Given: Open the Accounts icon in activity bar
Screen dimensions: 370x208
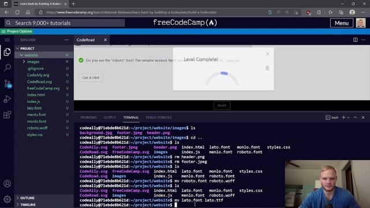Looking at the screenshot, I should (x=7, y=184).
